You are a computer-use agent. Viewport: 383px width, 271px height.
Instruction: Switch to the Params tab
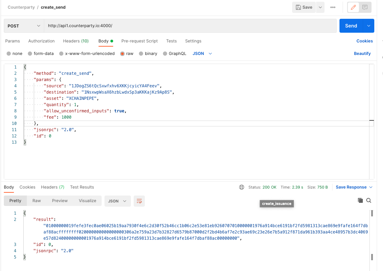(x=13, y=41)
